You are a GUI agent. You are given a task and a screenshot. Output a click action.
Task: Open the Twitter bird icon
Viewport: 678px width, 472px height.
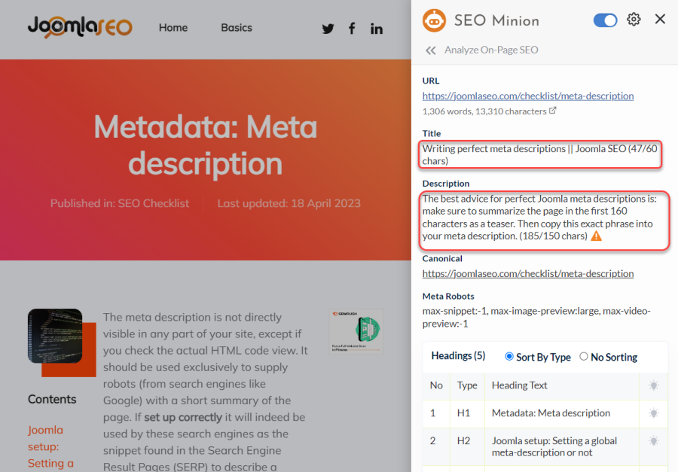[x=328, y=29]
